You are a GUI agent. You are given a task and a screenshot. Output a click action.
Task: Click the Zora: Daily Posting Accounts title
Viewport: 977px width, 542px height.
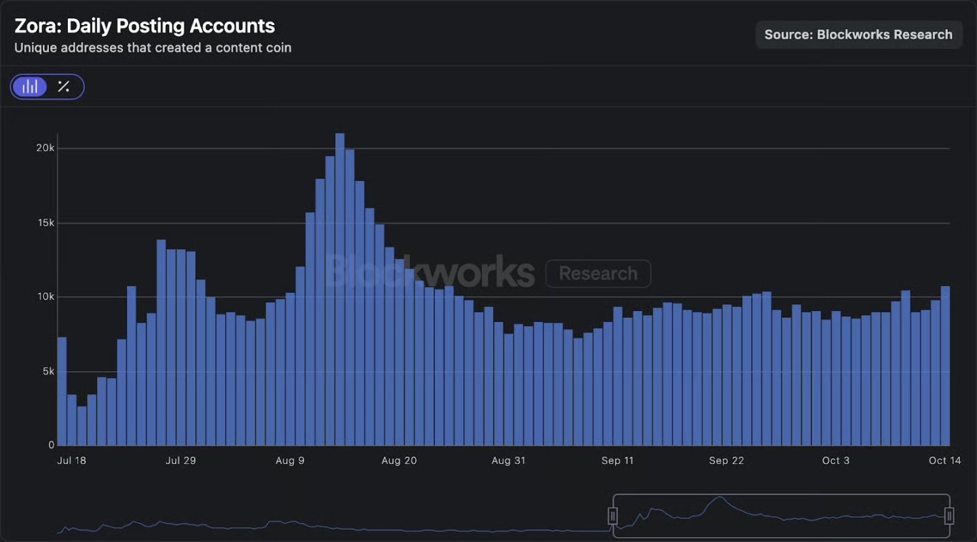[x=145, y=26]
